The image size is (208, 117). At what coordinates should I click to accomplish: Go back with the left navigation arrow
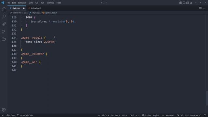tap(102, 3)
